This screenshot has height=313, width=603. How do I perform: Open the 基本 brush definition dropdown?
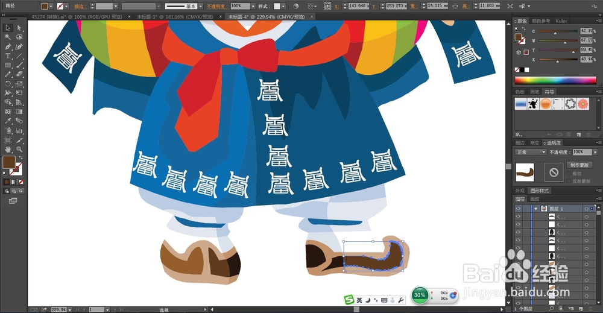tap(200, 6)
